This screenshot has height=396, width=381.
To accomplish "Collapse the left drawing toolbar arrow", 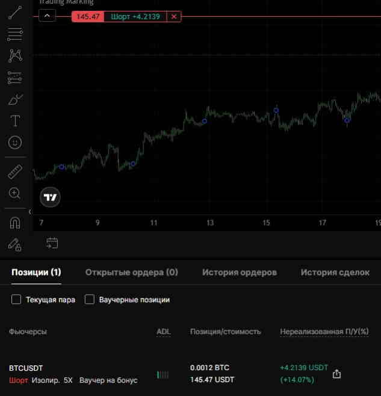I will click(30, 212).
